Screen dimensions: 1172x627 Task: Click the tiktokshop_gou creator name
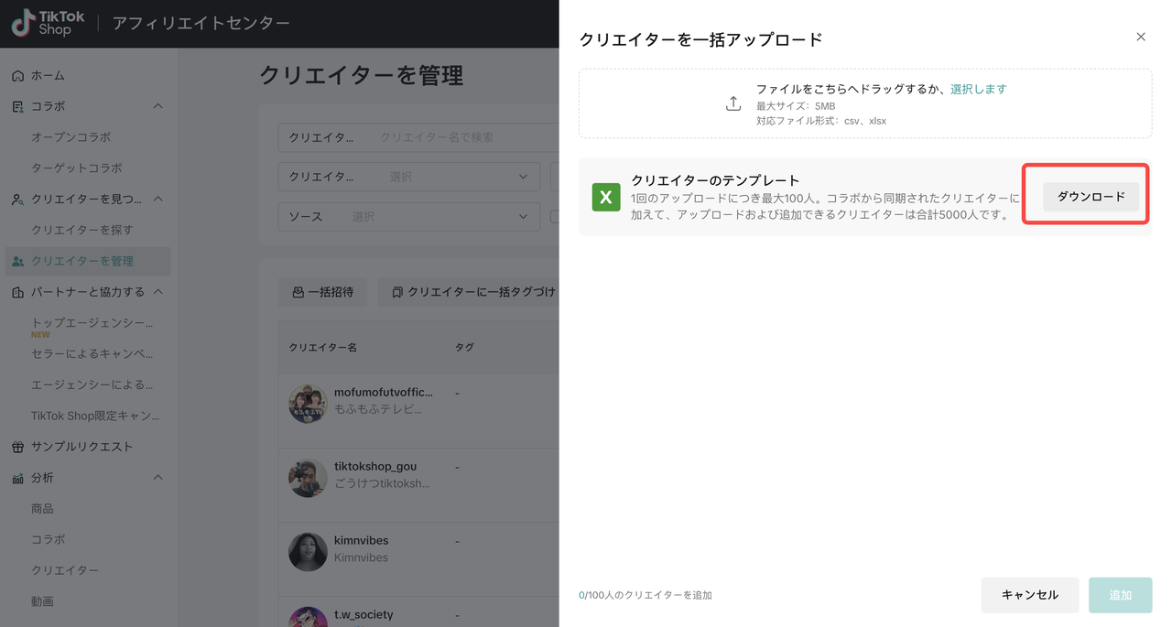pos(375,466)
